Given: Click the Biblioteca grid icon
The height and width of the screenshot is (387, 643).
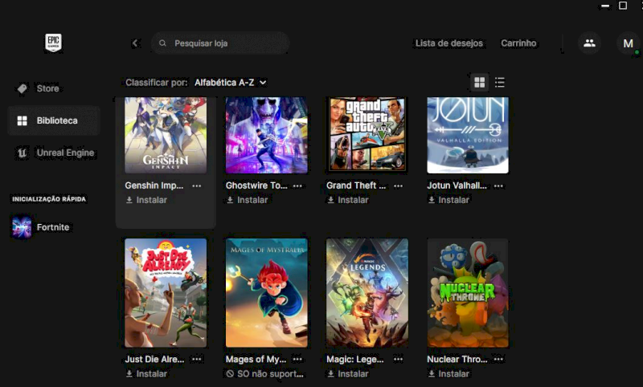Looking at the screenshot, I should (23, 120).
